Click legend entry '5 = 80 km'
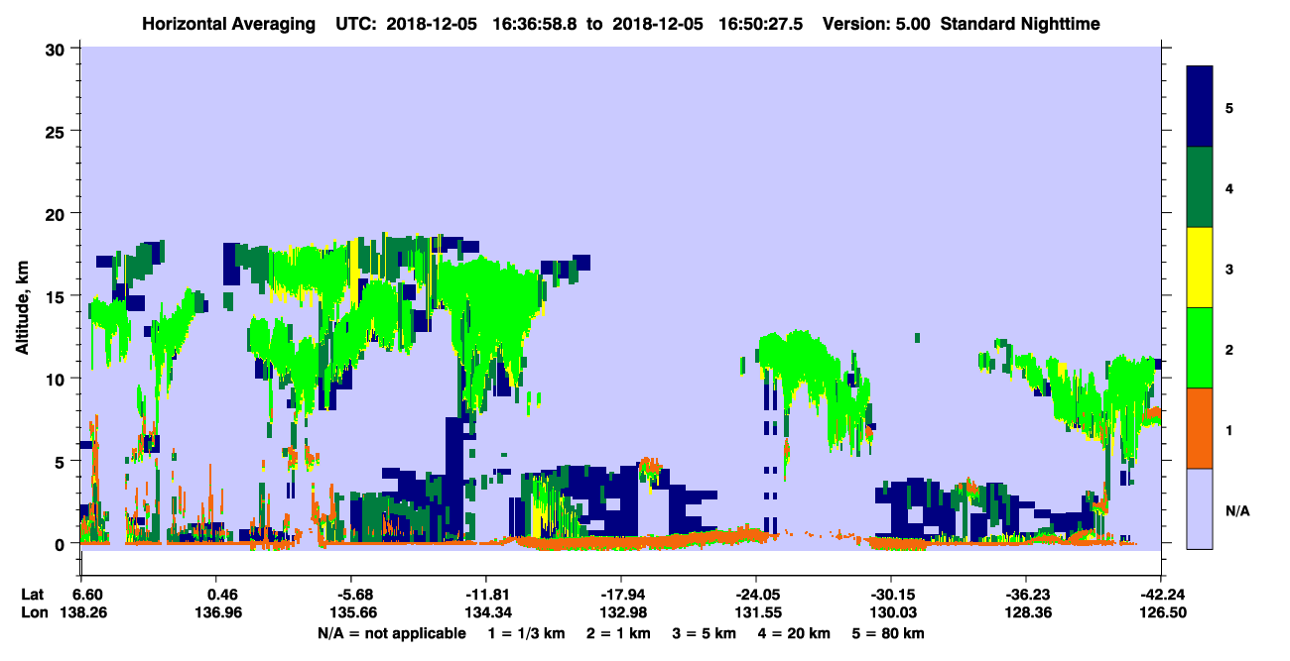Screen dimensions: 1290x661 coord(889,633)
